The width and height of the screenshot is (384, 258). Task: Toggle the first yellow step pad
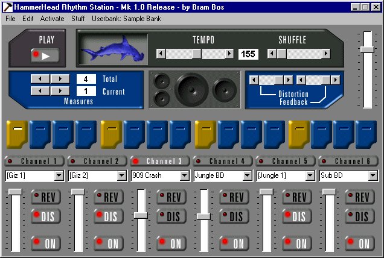pyautogui.click(x=17, y=134)
